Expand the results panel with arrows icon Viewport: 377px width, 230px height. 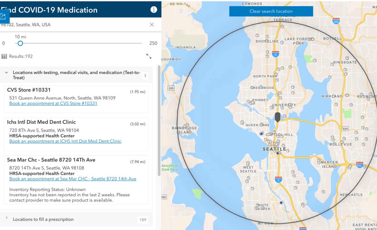pos(149,56)
